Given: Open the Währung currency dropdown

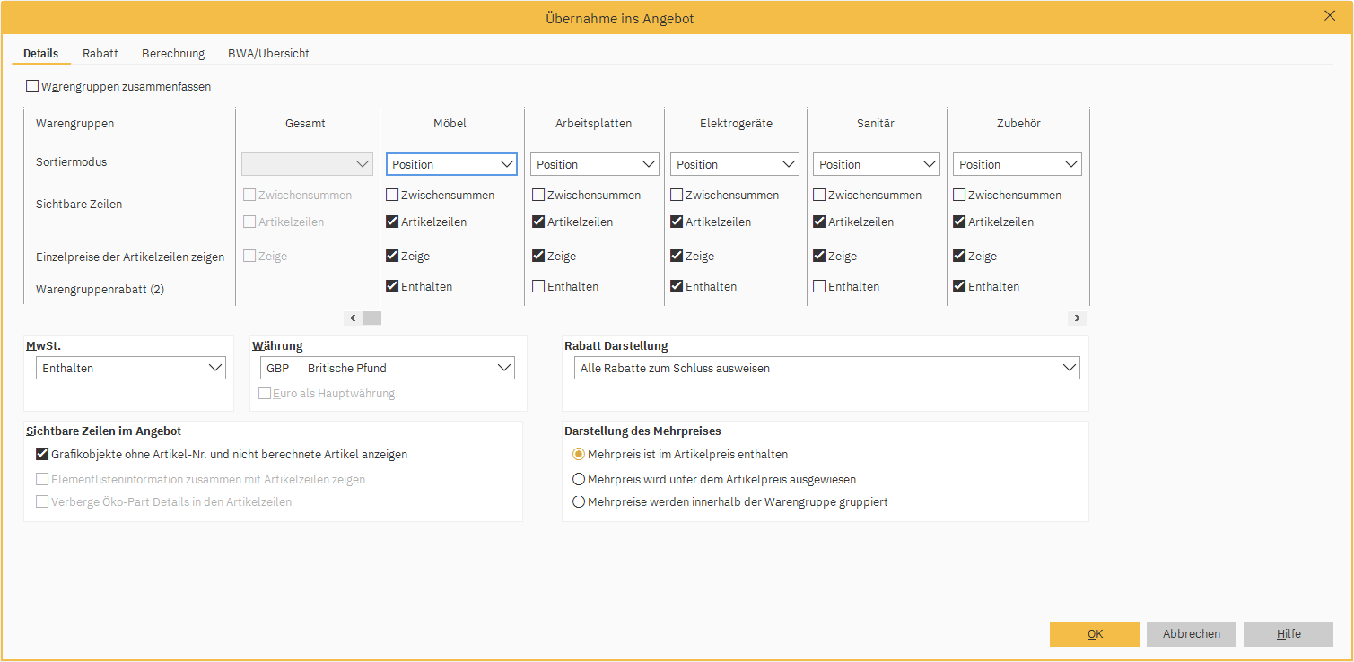Looking at the screenshot, I should 387,368.
